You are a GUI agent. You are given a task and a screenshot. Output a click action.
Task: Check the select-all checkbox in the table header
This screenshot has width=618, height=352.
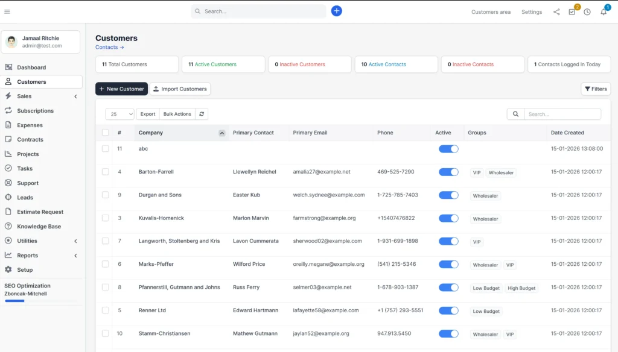[106, 133]
